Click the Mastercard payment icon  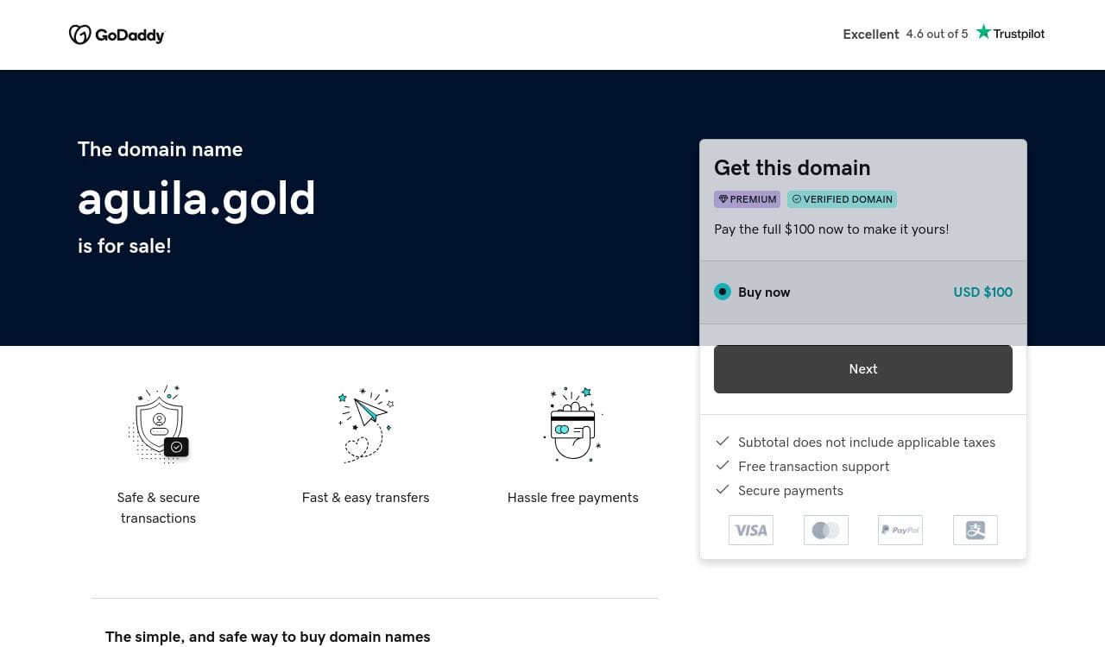826,530
